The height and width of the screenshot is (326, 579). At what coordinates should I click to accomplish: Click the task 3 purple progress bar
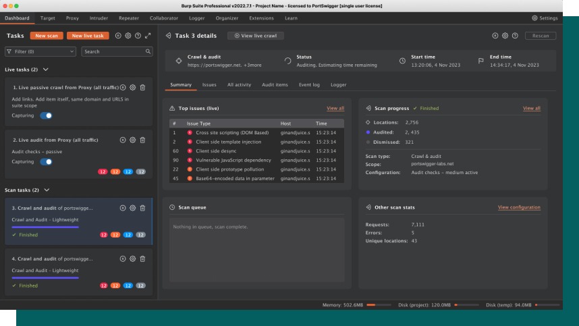(x=45, y=227)
